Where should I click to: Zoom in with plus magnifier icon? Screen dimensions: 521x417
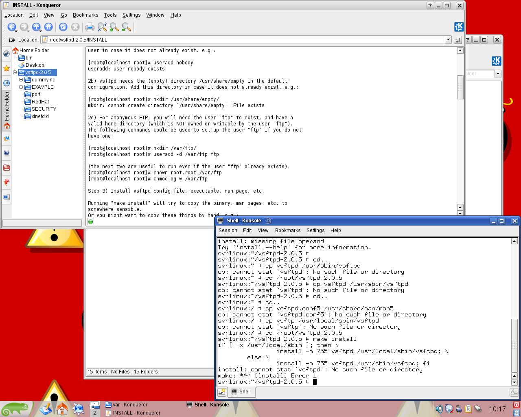[x=114, y=27]
